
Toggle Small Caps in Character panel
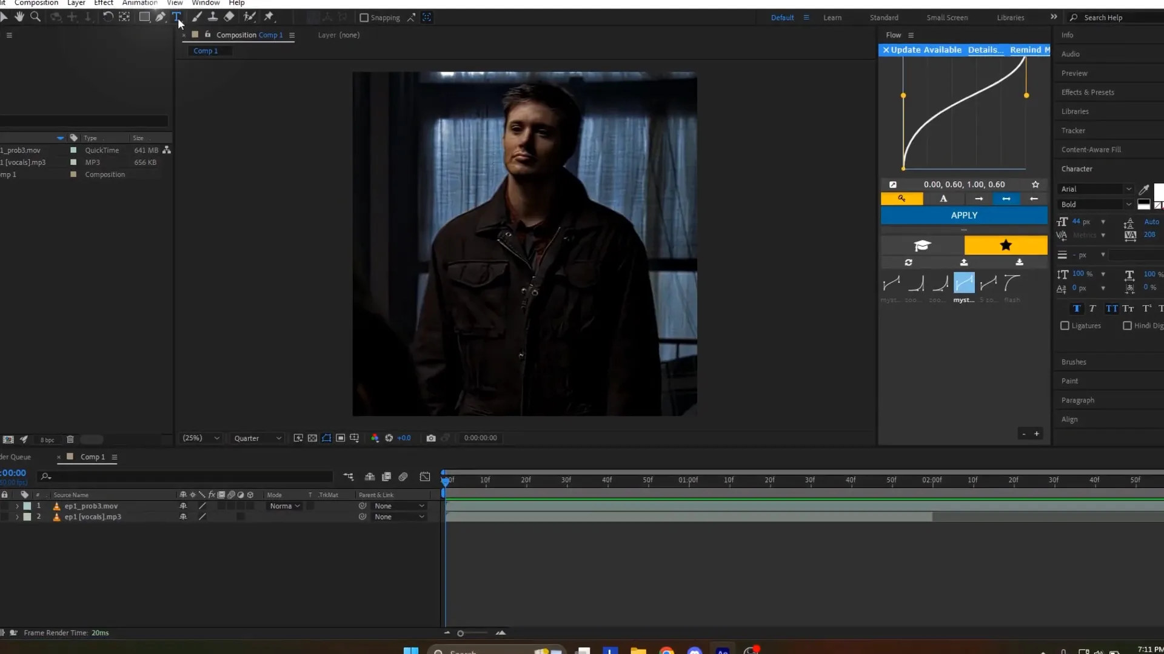pos(1128,309)
